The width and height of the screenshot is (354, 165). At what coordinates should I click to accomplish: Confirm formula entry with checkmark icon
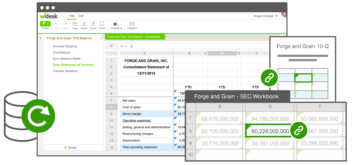coord(126,46)
